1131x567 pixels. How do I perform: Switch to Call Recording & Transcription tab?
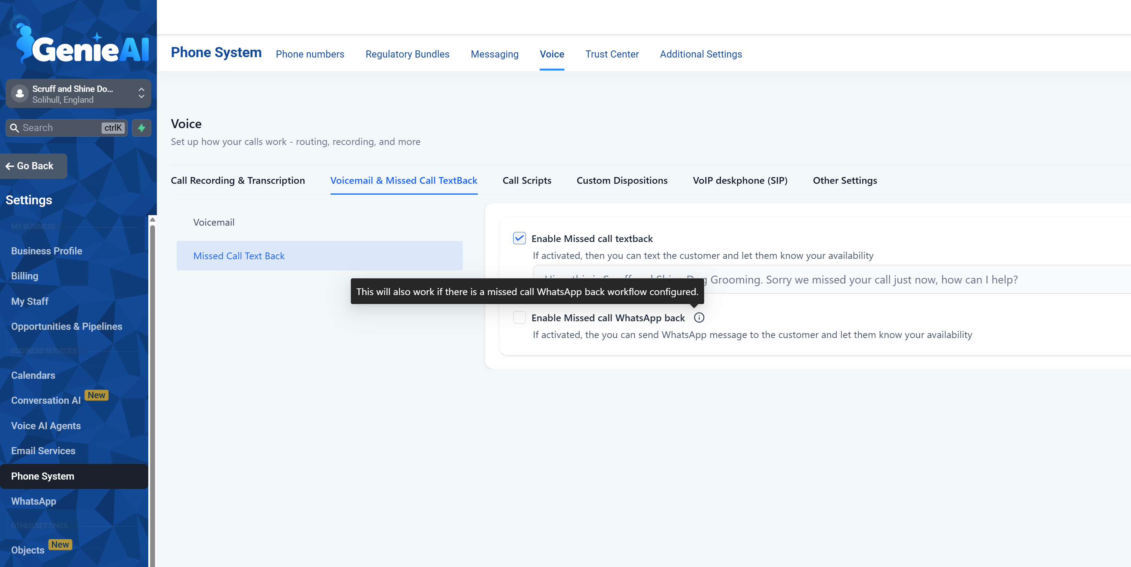238,180
